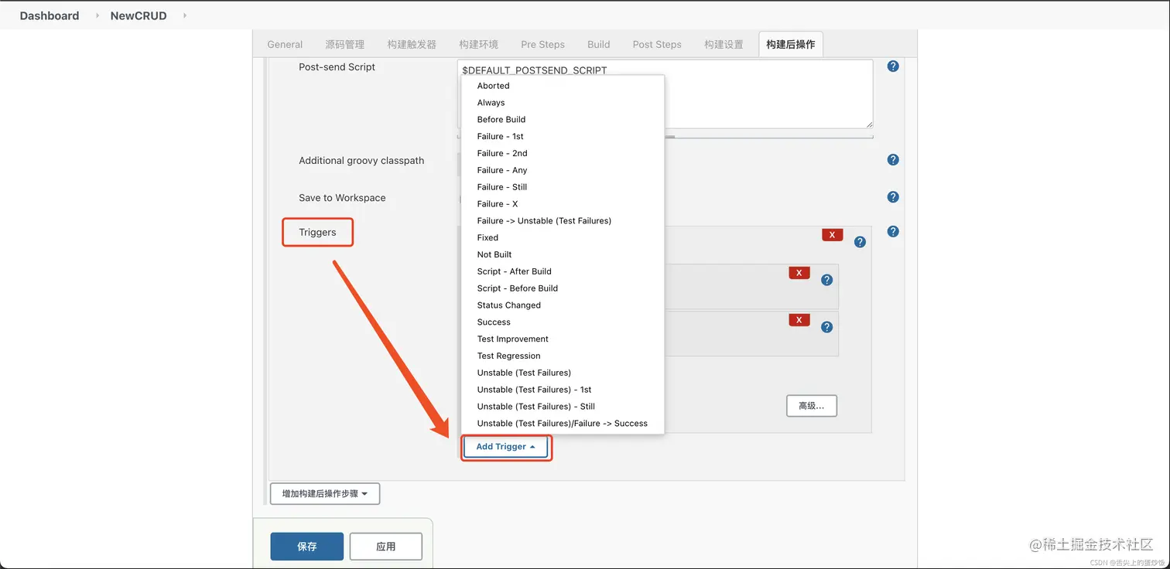The image size is (1170, 569).
Task: Open help for Post-send Script
Action: click(x=893, y=66)
